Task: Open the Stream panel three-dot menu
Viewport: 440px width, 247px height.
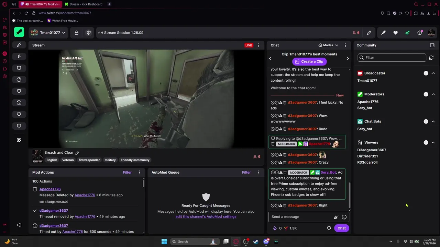Action: (258, 45)
